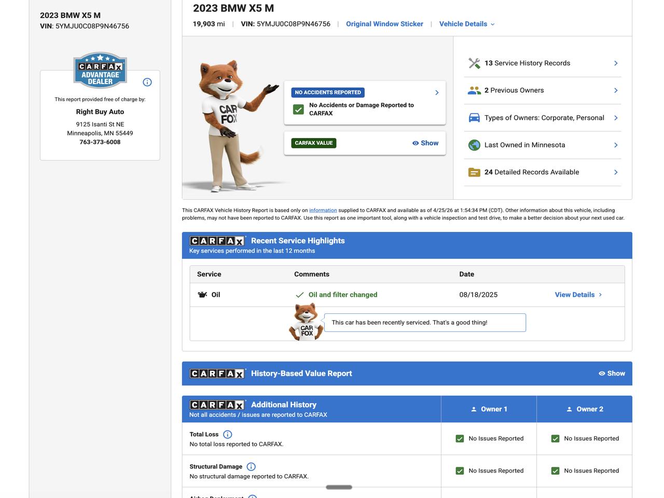Show the CARFAX Value card
664x498 pixels.
[x=425, y=143]
